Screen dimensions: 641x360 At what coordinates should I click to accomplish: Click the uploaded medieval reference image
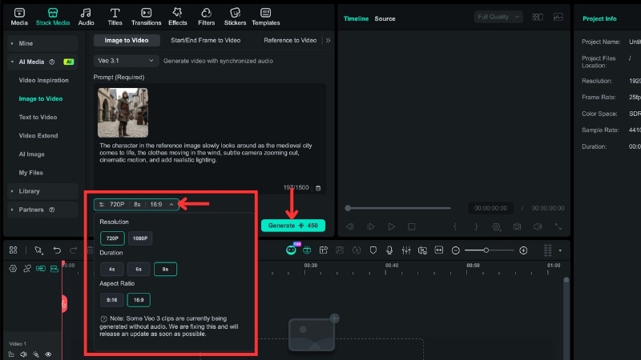click(x=123, y=113)
